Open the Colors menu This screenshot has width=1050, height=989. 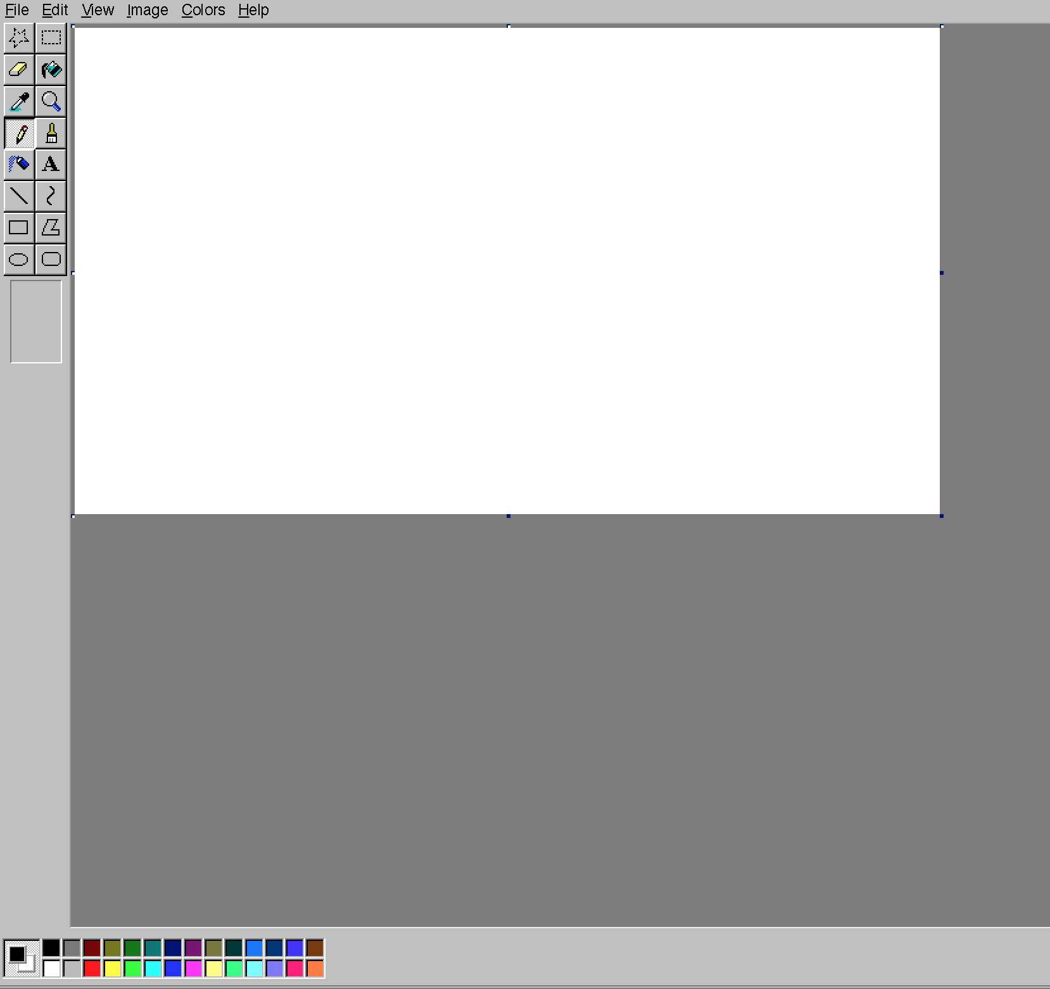[202, 9]
